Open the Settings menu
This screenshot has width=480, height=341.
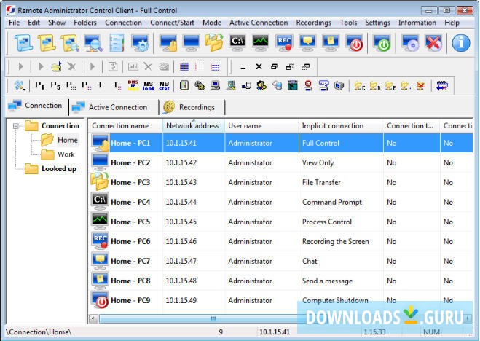tap(377, 23)
